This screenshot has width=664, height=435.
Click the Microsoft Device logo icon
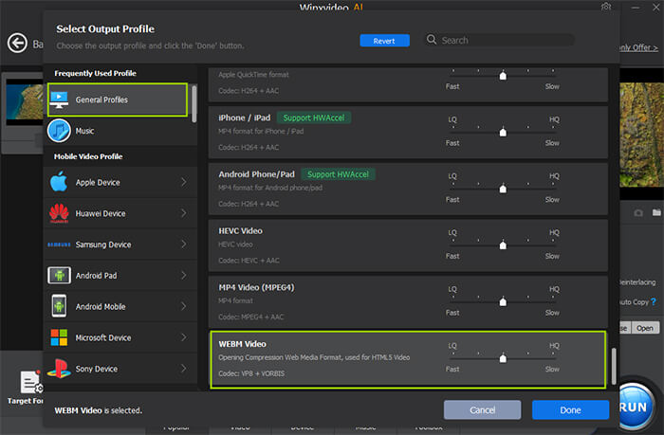pos(59,337)
